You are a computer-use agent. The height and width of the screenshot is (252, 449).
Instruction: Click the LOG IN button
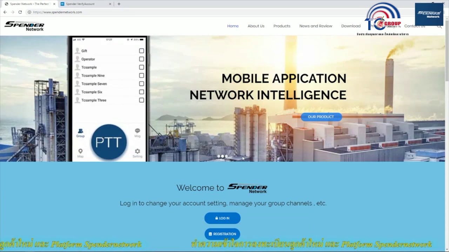222,218
